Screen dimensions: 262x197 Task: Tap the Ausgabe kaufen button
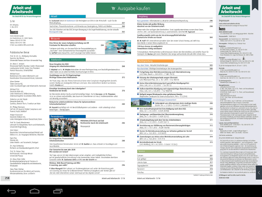(x=131, y=8)
